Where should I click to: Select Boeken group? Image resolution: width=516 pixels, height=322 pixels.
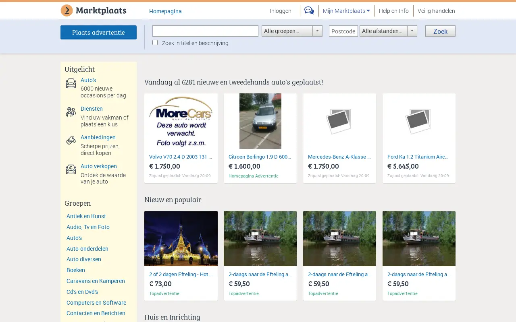click(76, 270)
